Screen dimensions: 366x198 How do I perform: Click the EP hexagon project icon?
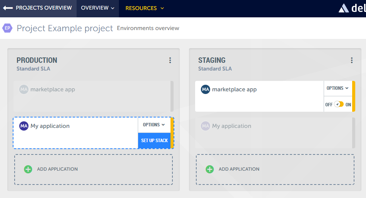tap(7, 28)
